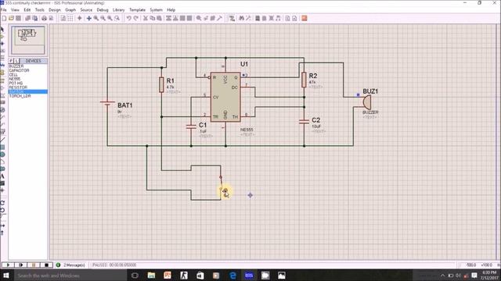Open the Source menu
501x281 pixels.
click(86, 10)
